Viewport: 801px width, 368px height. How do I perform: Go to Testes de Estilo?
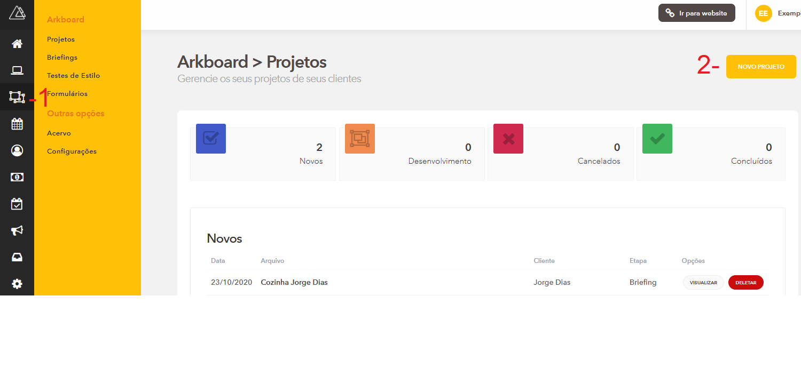(73, 76)
